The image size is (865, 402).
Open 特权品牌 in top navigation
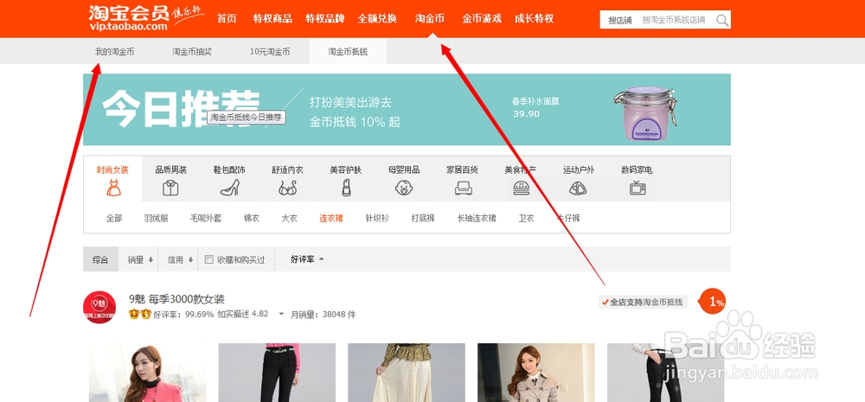pos(325,19)
